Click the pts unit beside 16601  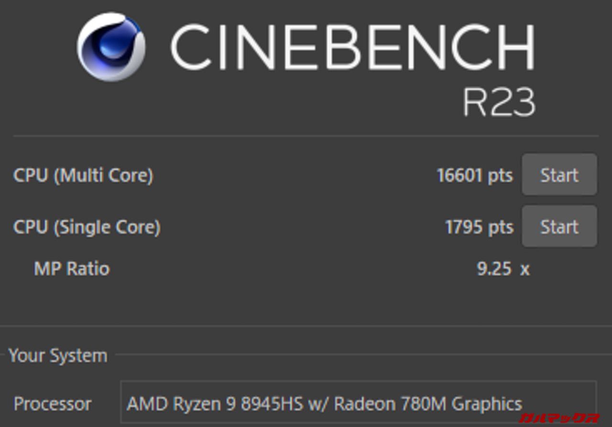pyautogui.click(x=500, y=175)
